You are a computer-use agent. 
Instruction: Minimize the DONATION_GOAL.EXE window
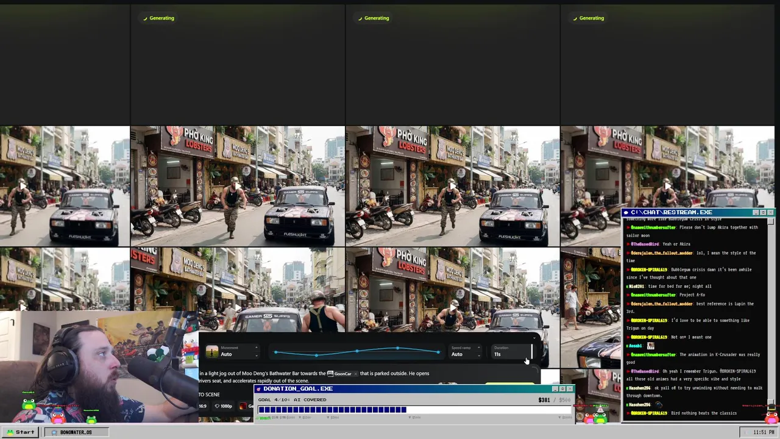pos(555,388)
